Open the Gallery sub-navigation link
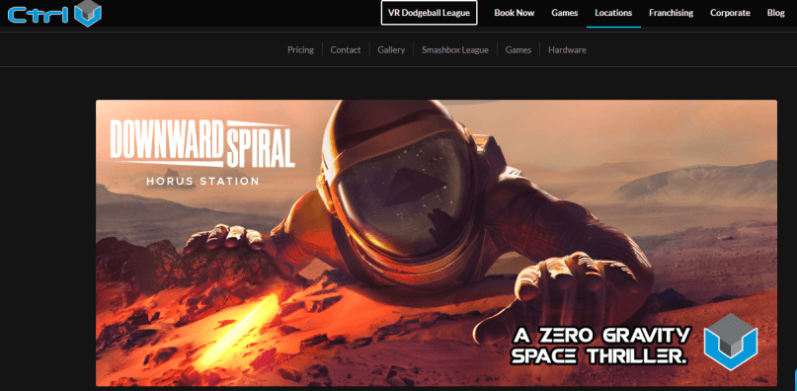 click(x=391, y=49)
